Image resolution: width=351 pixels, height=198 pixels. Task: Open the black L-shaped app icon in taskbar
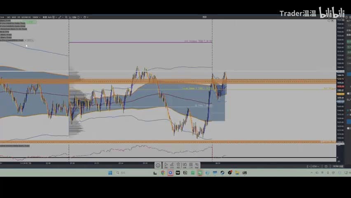tap(155, 173)
